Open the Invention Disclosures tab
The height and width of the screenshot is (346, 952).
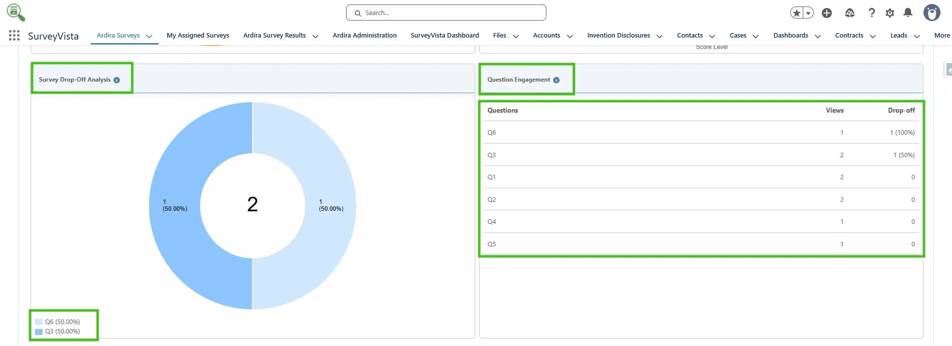point(618,36)
